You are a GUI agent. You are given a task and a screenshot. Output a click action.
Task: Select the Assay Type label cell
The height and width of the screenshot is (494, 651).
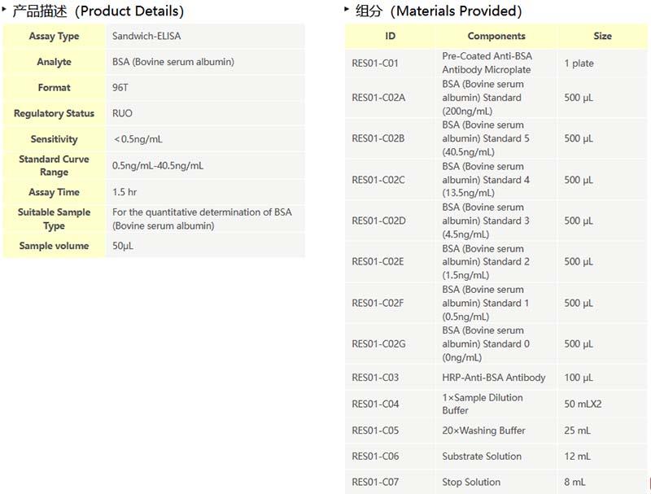click(54, 37)
